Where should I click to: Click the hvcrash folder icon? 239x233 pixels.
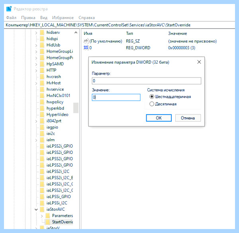pyautogui.click(x=42, y=77)
